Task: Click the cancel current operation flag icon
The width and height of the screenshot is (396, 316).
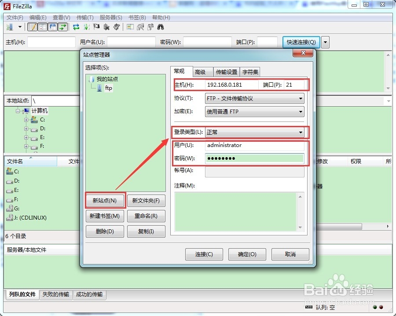Action: (x=96, y=27)
